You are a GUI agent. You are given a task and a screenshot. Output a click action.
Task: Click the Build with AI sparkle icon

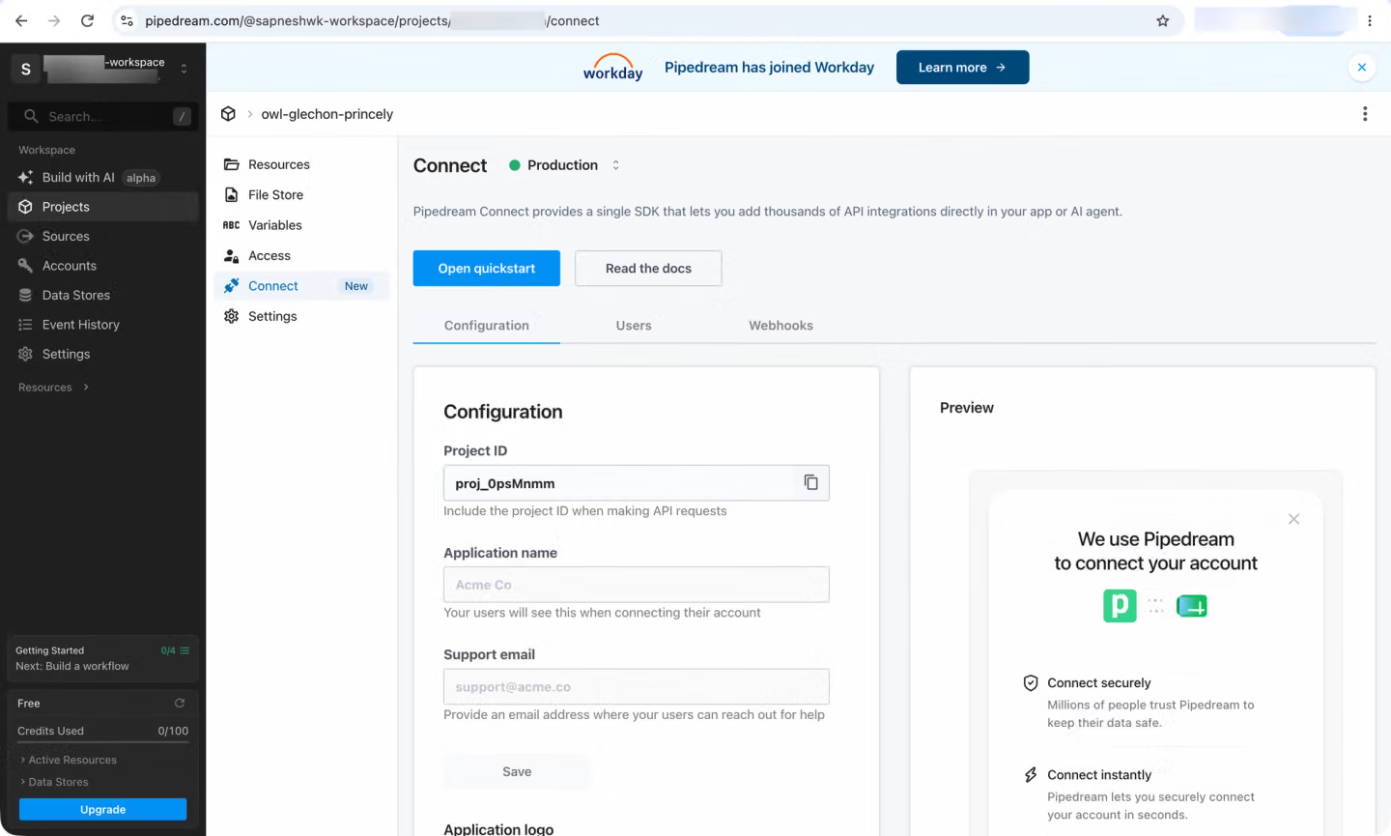point(25,177)
